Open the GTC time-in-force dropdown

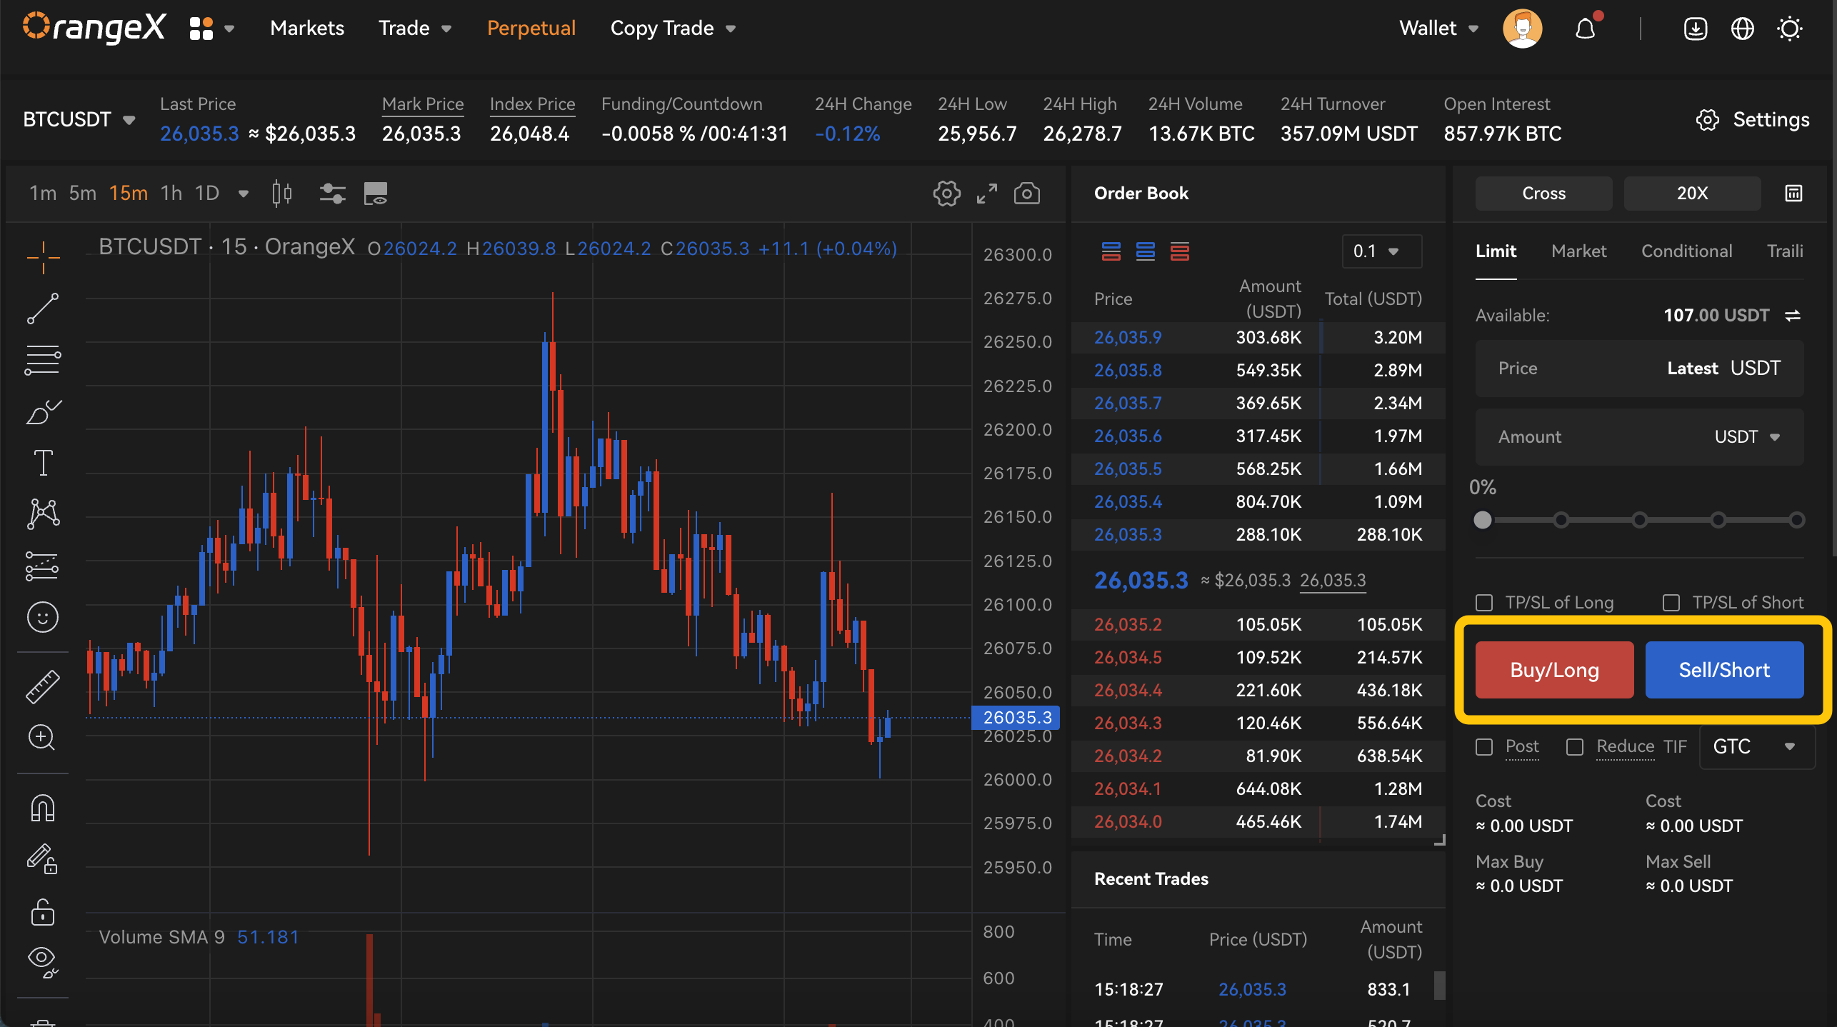pos(1757,747)
